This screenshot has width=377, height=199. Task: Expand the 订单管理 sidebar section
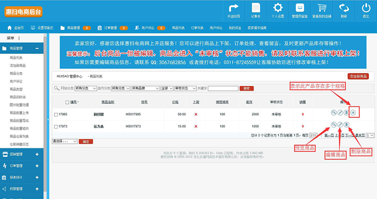(x=37, y=166)
